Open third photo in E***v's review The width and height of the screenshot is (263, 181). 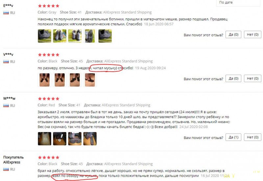click(x=75, y=36)
